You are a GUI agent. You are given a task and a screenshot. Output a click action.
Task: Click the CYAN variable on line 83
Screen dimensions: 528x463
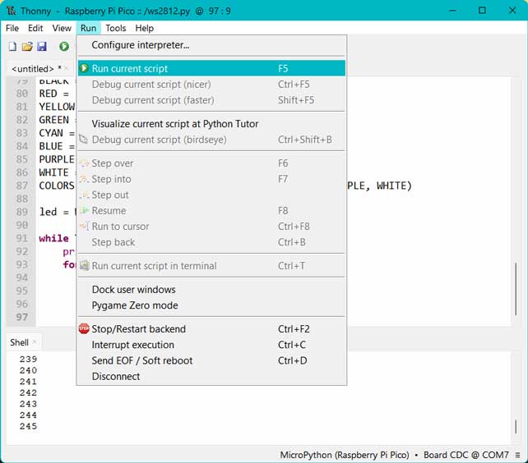51,133
